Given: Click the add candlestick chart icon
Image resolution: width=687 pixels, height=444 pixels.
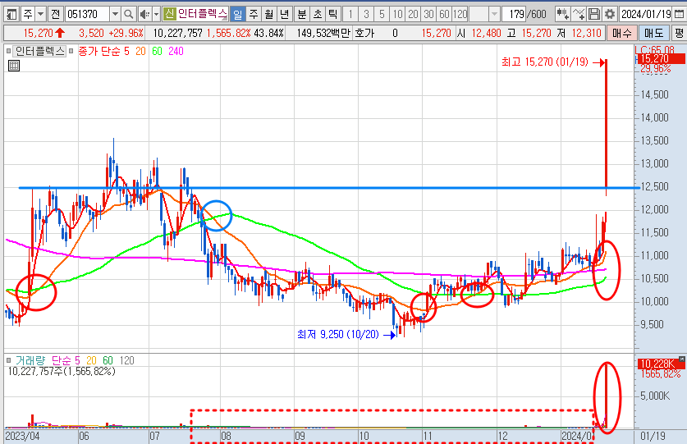Looking at the screenshot, I should click(x=562, y=15).
